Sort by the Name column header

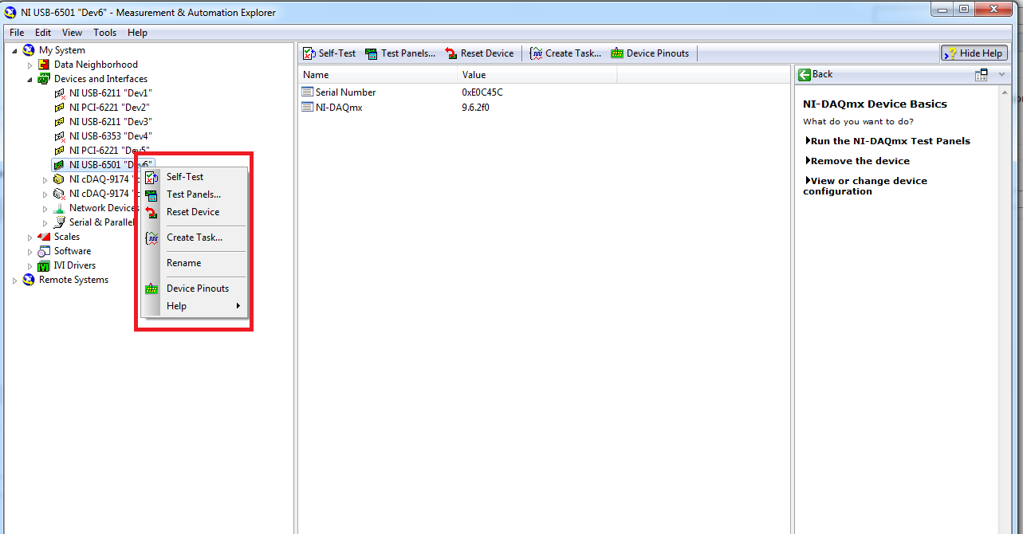(379, 75)
